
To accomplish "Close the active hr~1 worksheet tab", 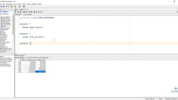I will (x=27, y=10).
